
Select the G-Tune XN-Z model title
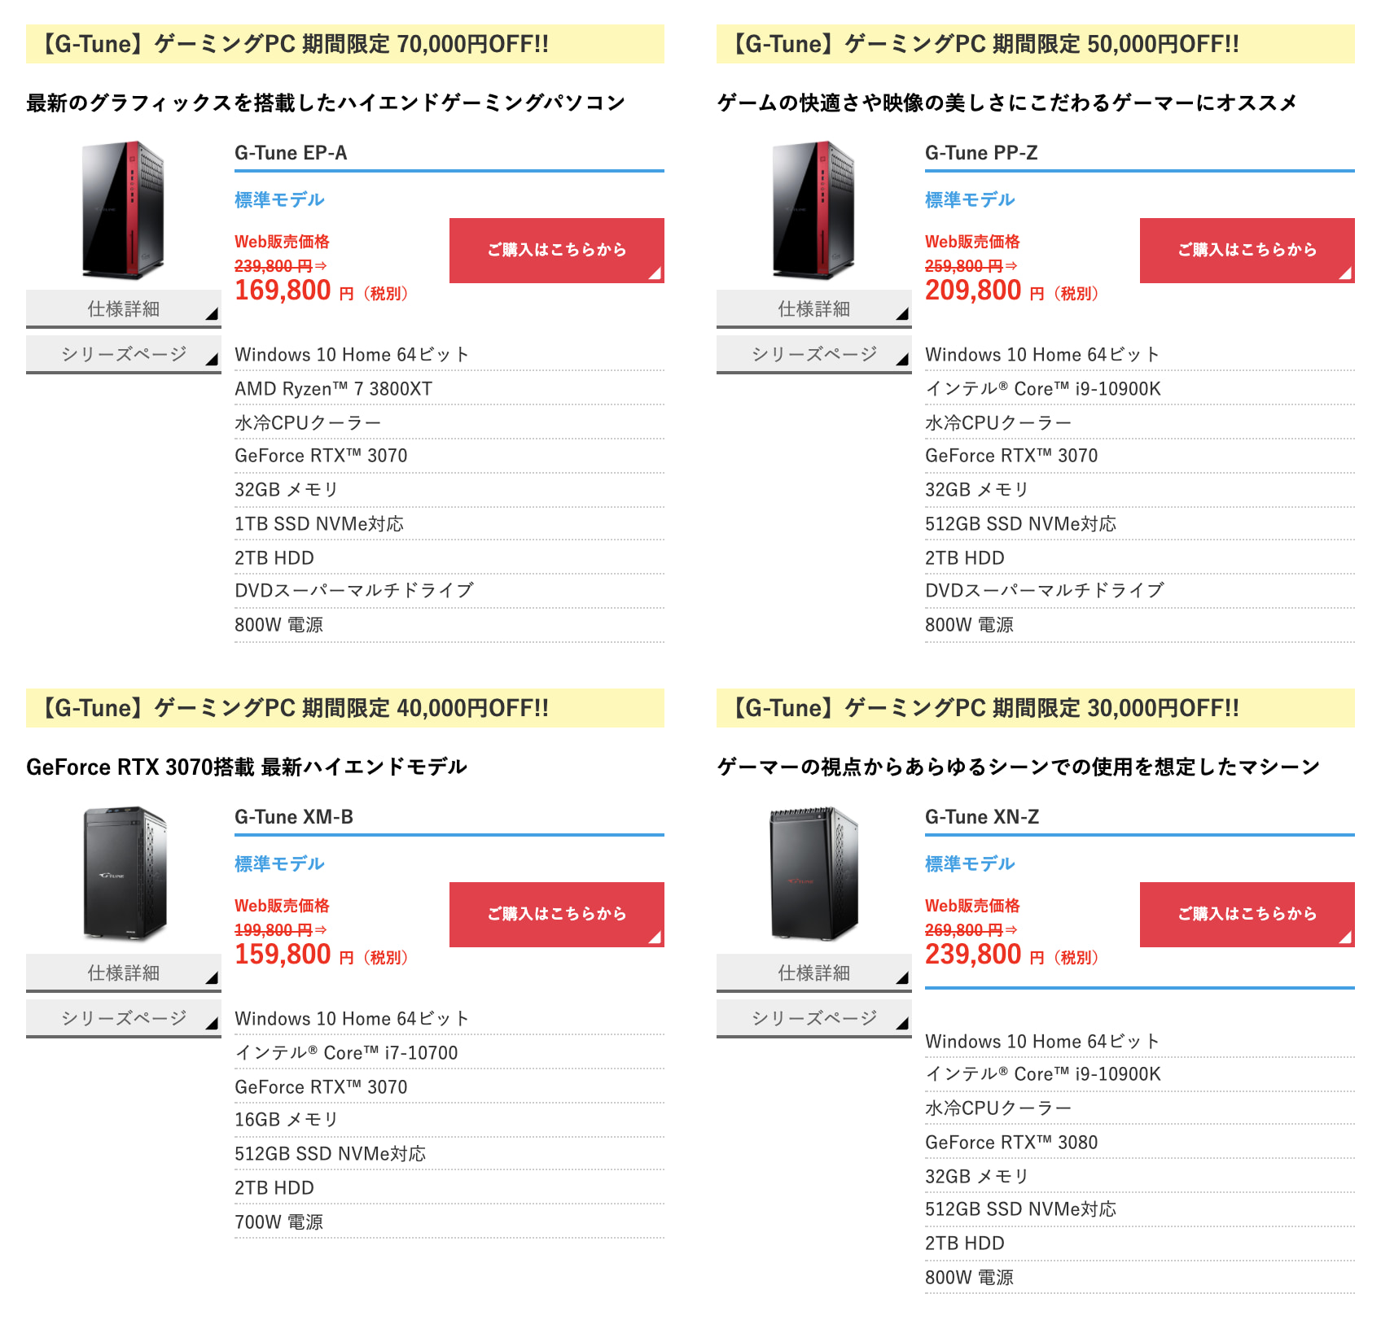(982, 817)
